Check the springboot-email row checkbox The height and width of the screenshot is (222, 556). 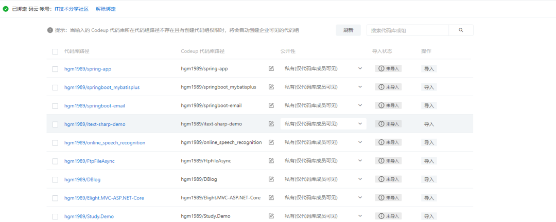coord(55,106)
